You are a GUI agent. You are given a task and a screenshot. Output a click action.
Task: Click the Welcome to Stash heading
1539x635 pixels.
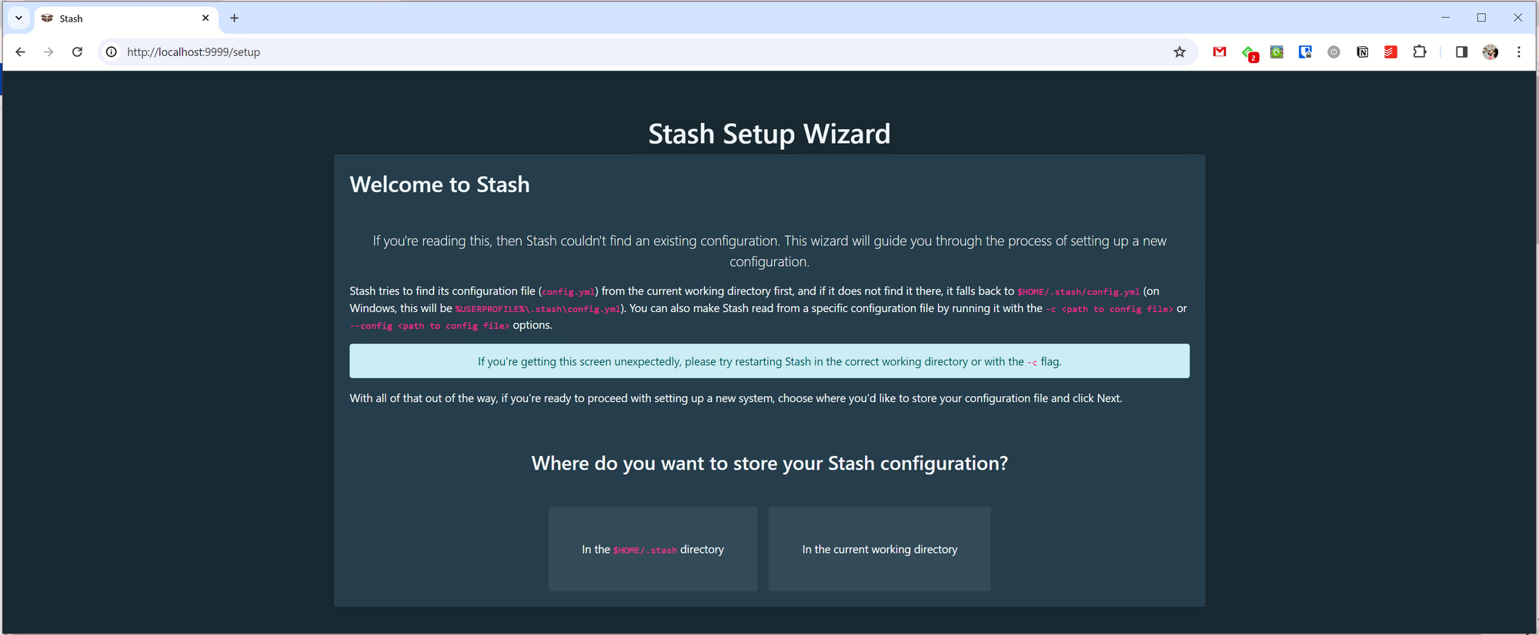[x=439, y=185]
